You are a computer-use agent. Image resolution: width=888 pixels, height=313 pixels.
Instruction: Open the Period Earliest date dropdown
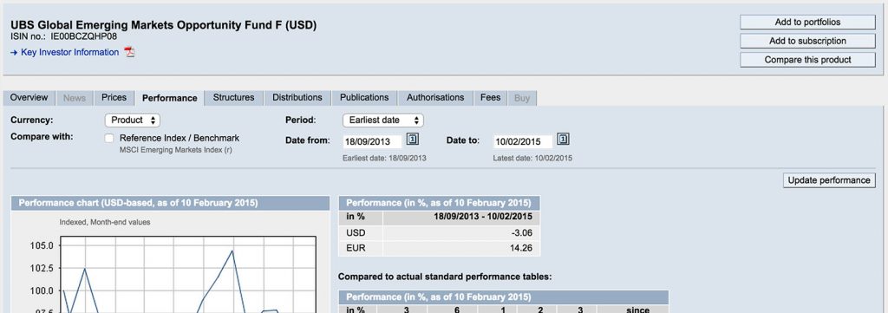[x=382, y=120]
